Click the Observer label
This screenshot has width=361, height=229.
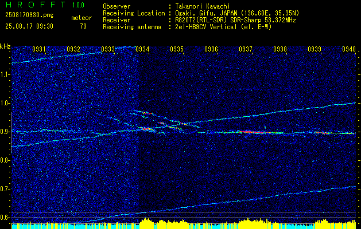click(x=117, y=6)
